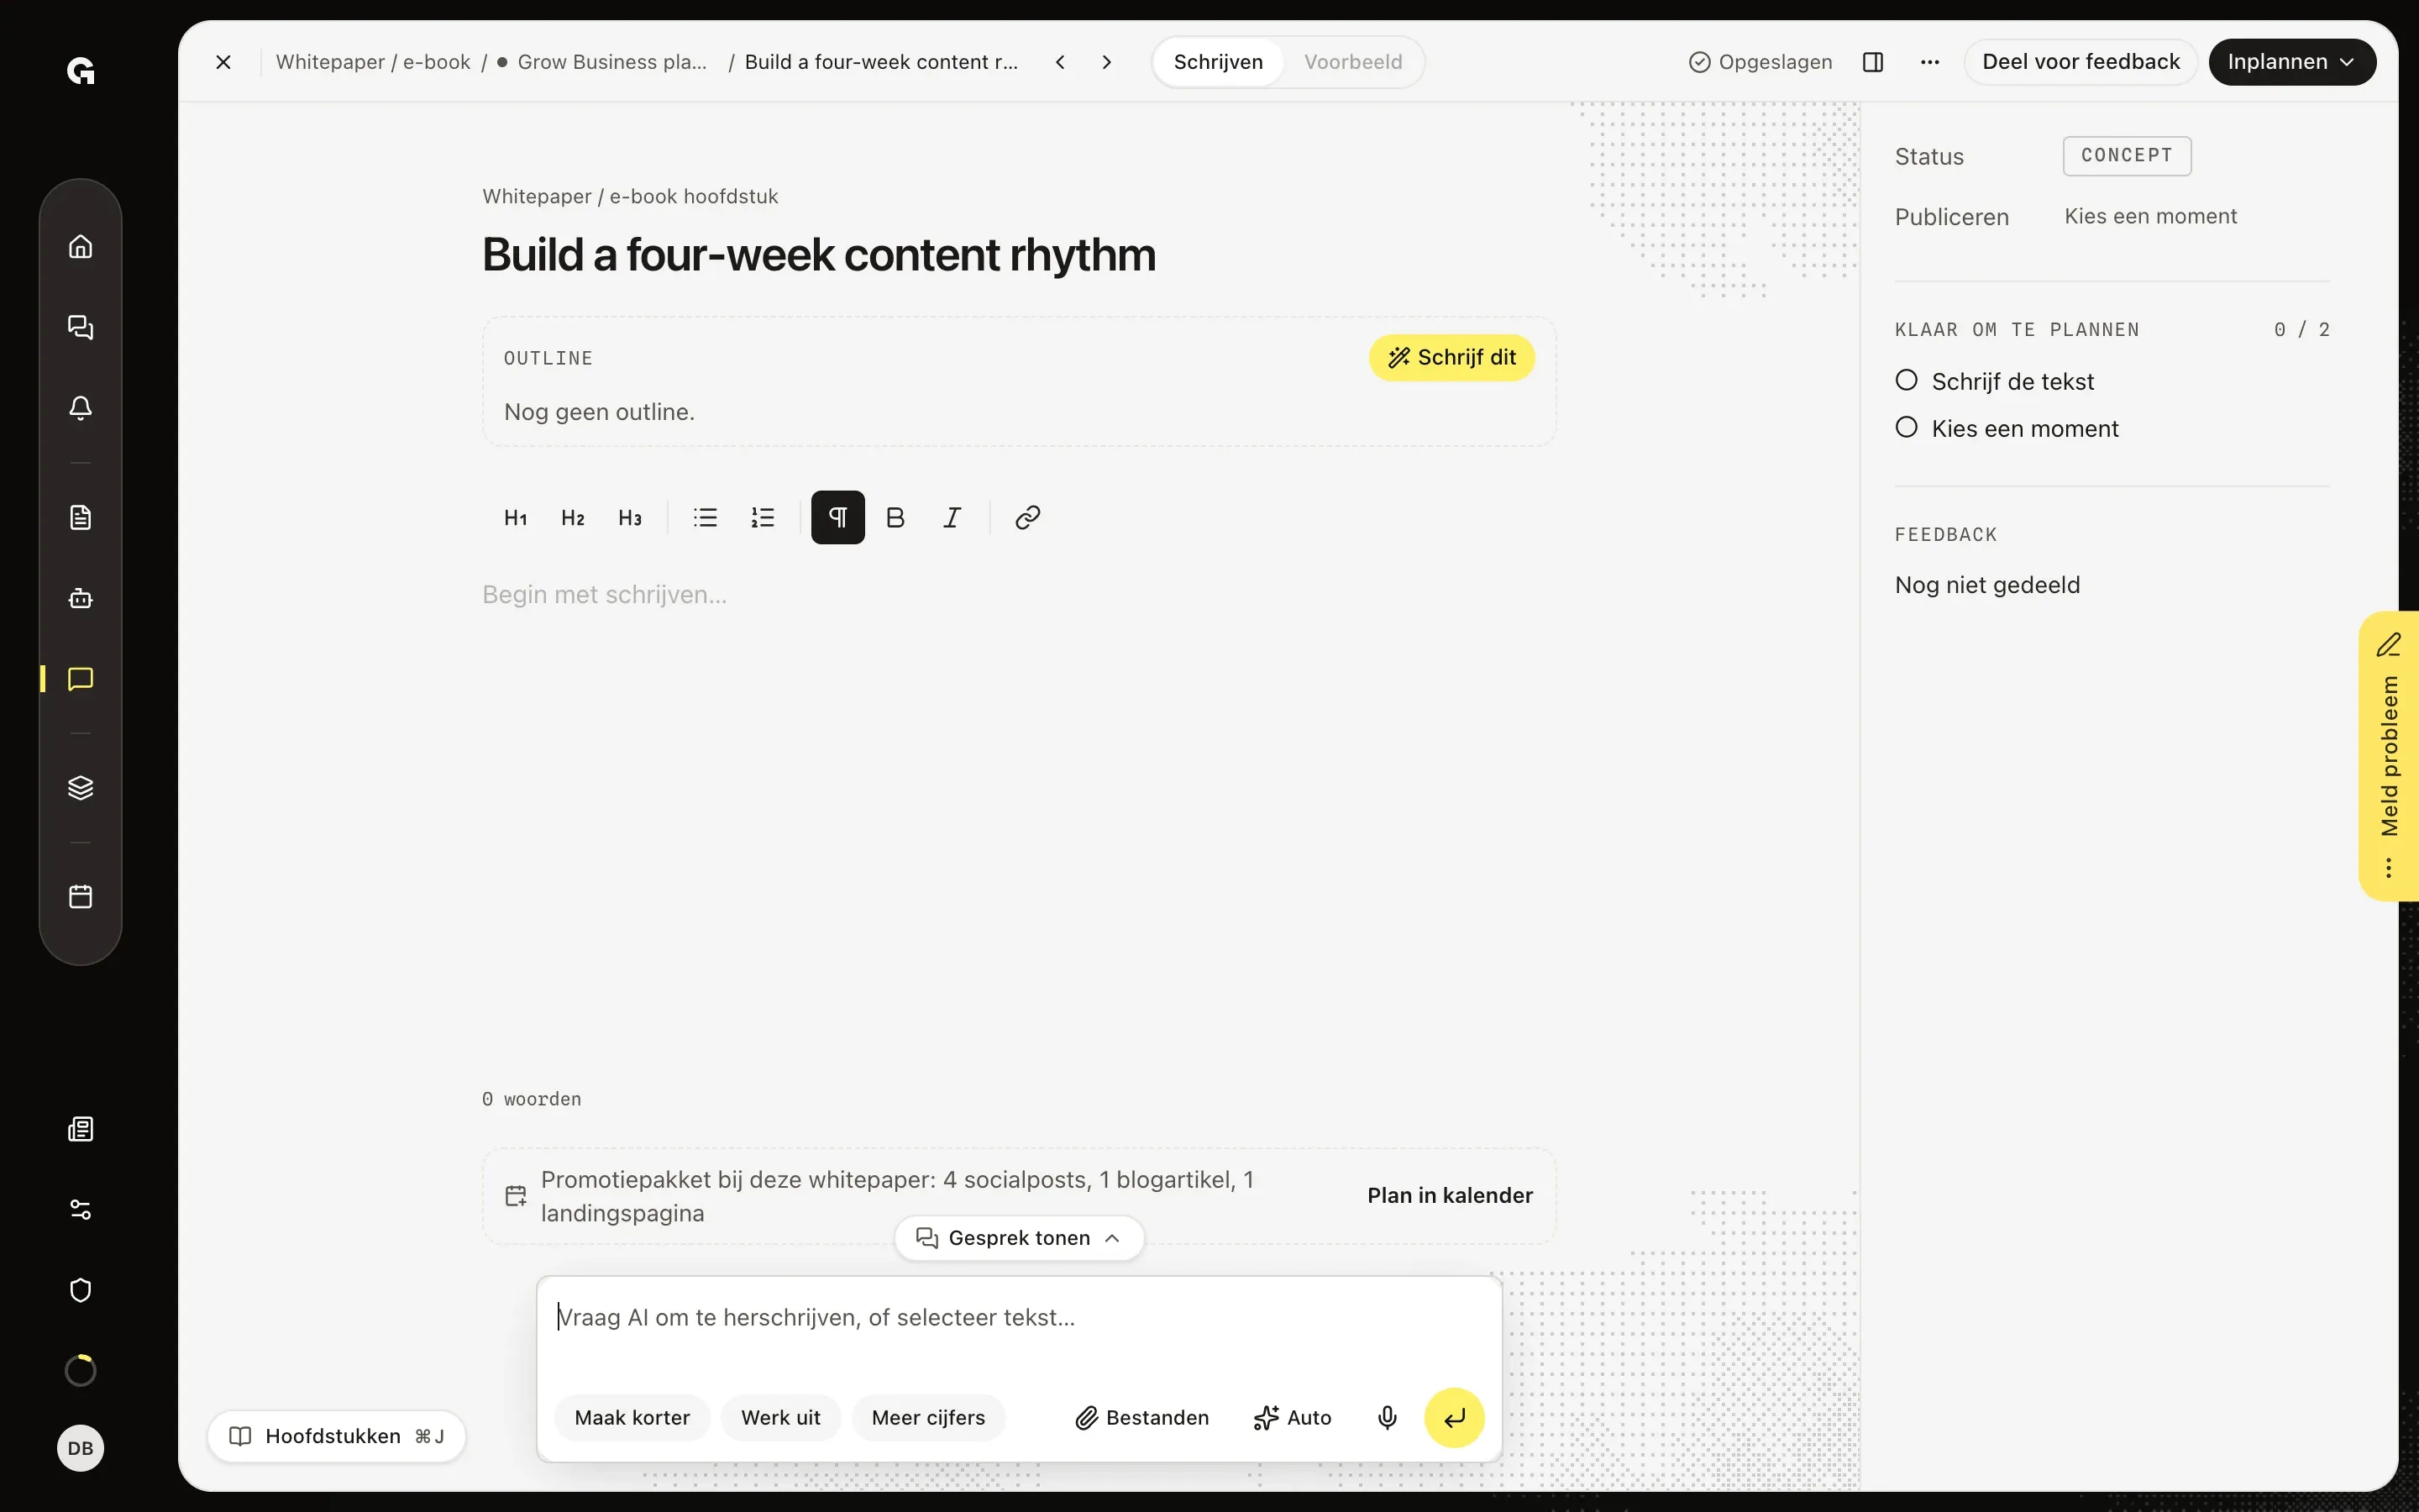Apply Heading 1 formatting
This screenshot has width=2419, height=1512.
[x=516, y=518]
